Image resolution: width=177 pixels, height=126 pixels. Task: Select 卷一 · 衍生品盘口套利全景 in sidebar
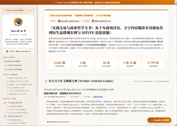(x=13, y=103)
